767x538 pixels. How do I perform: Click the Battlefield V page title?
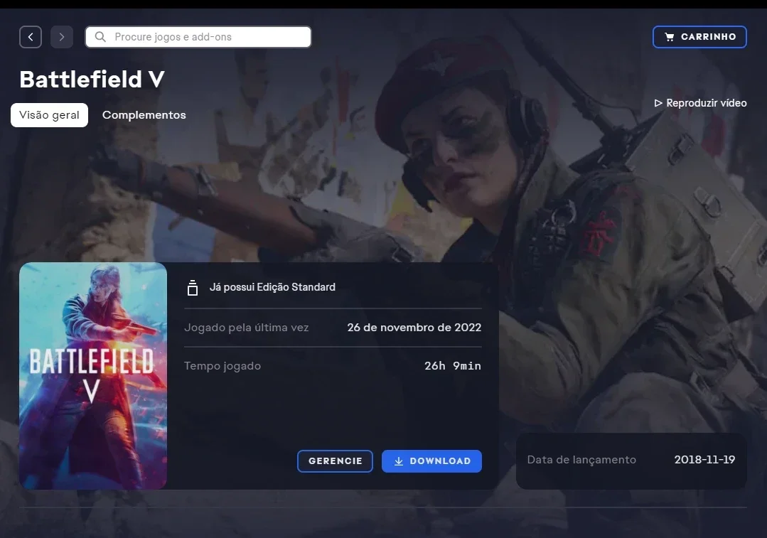coord(92,79)
